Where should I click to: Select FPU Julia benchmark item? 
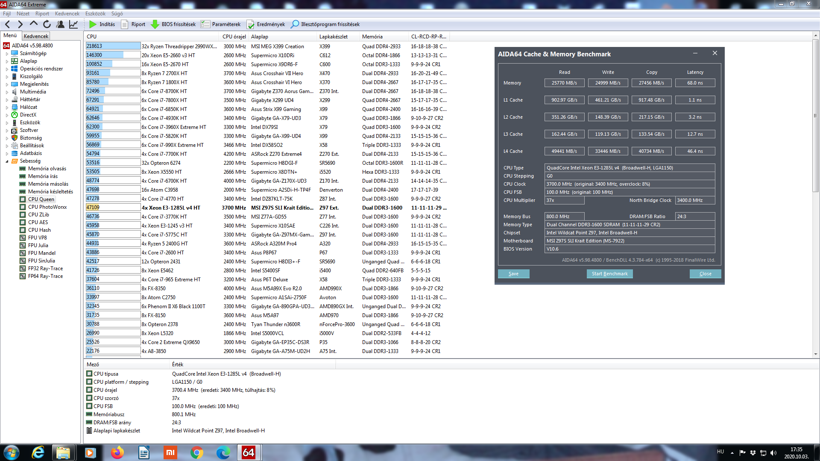(38, 245)
